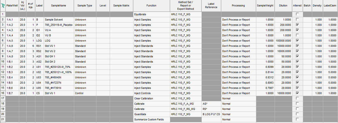The height and width of the screenshot is (123, 338).
Task: Open Sample Type cell showing Control
Action: click(x=85, y=93)
